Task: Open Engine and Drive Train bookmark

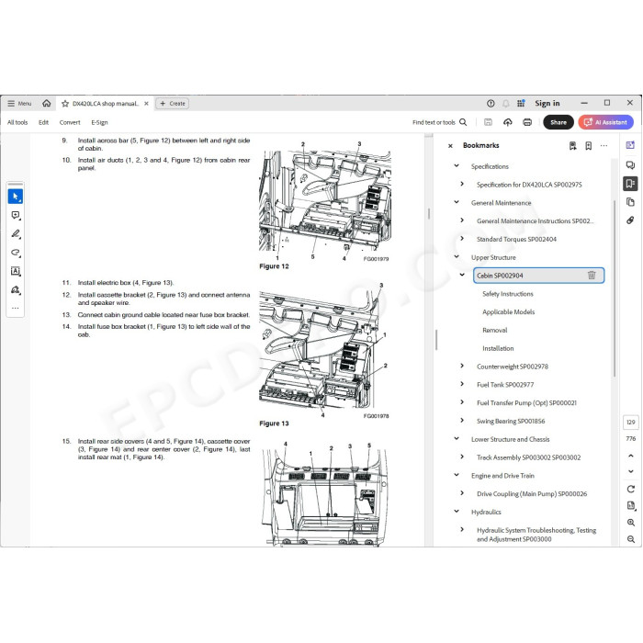Action: point(502,476)
